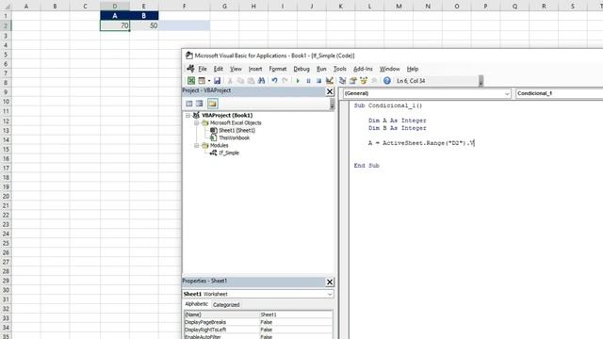603x339 pixels.
Task: Select VBAProject (Book1) root node
Action: pos(227,115)
